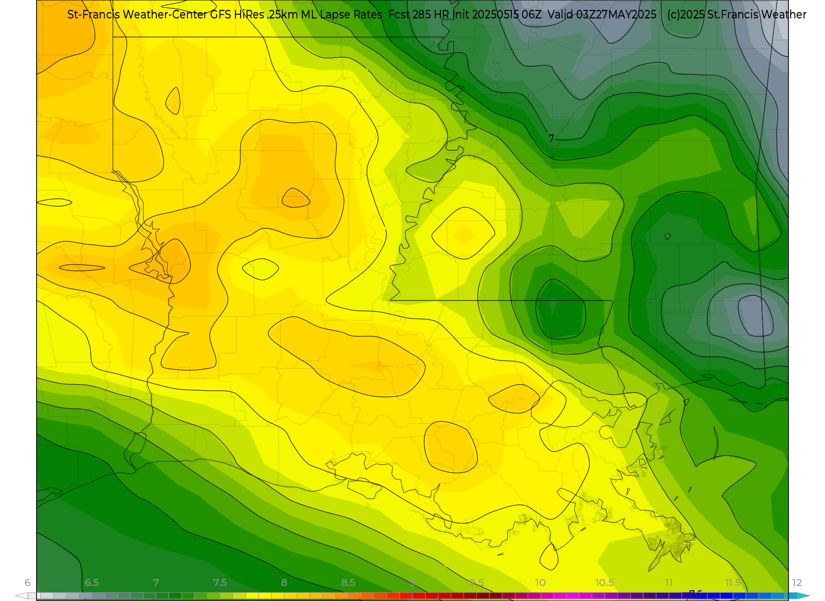This screenshot has height=601, width=825.
Task: Click the 'Valid 03Z27MAY2025' text
Action: click(x=602, y=15)
